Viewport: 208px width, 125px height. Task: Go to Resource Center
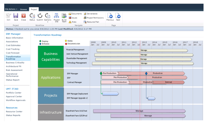click(x=14, y=112)
